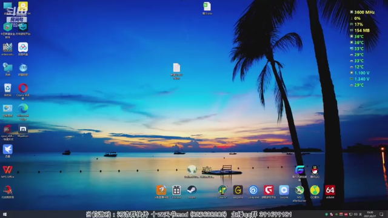Open the Baidu Netdisk cloud icon
388x218 pixels.
coord(23,48)
